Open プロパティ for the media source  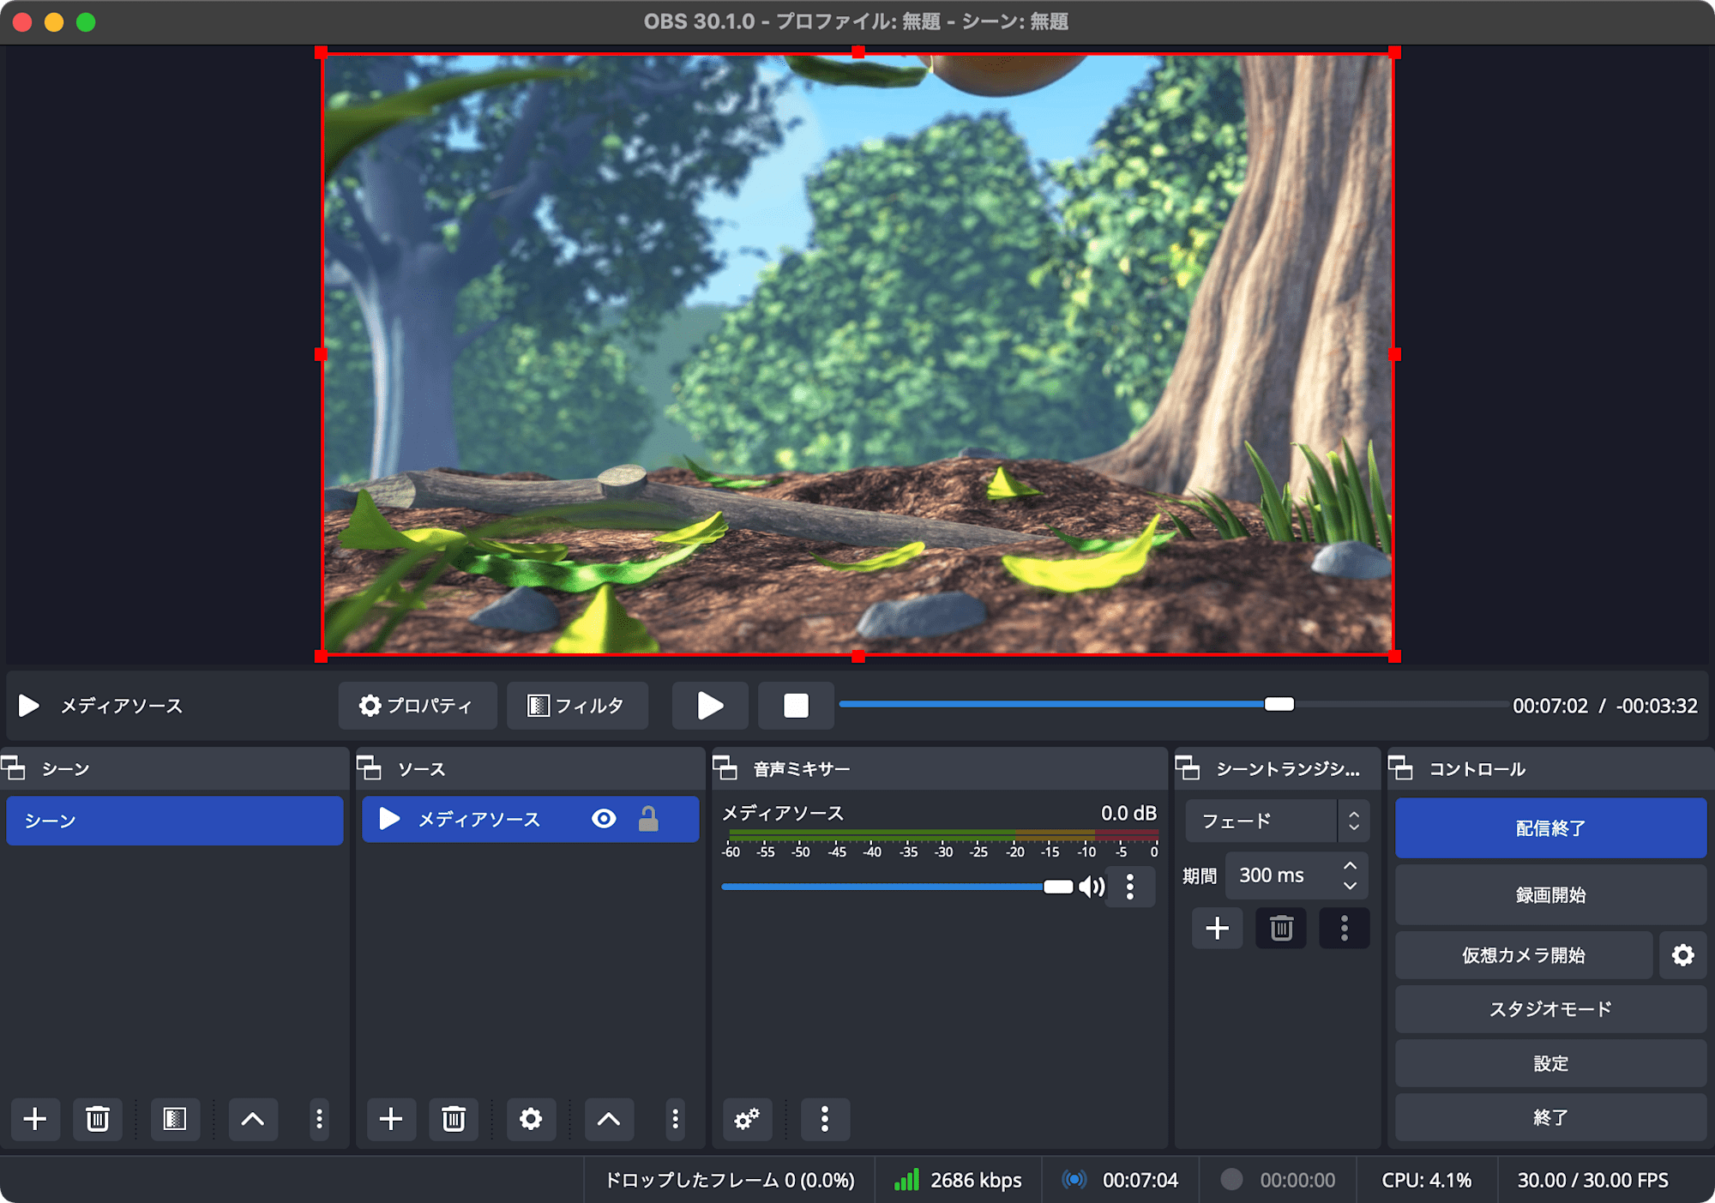tap(417, 706)
